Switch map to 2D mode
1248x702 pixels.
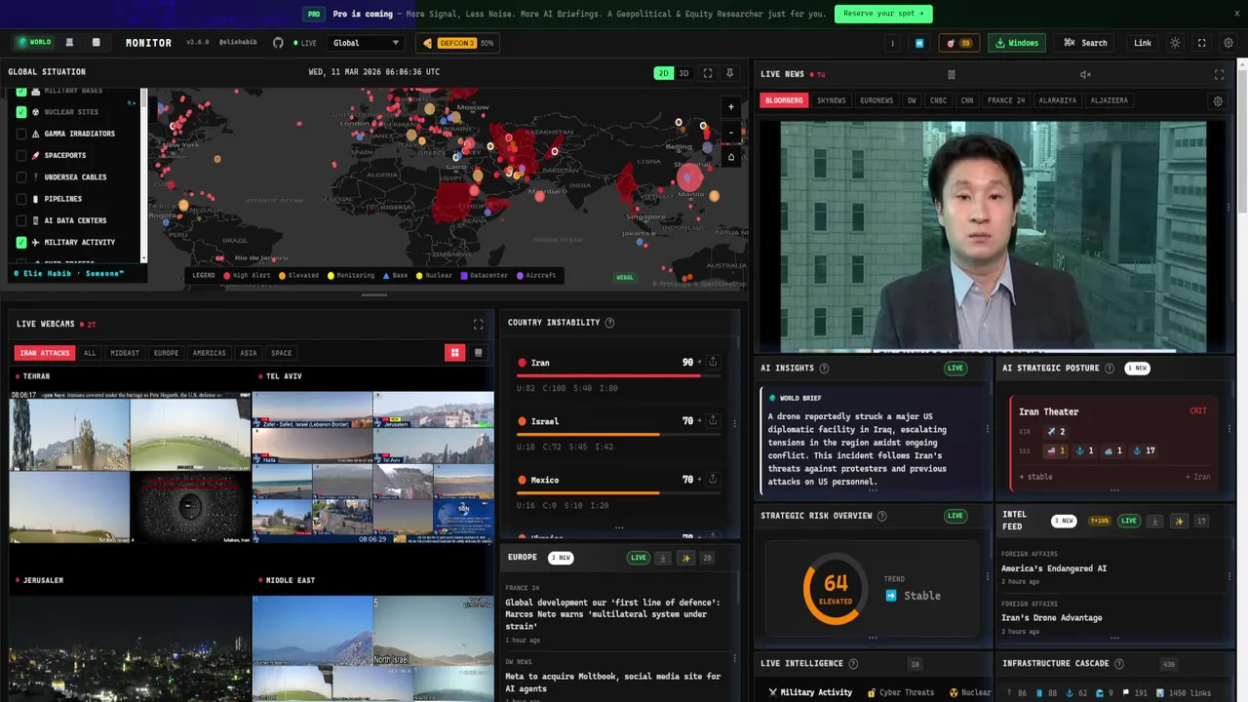click(663, 73)
